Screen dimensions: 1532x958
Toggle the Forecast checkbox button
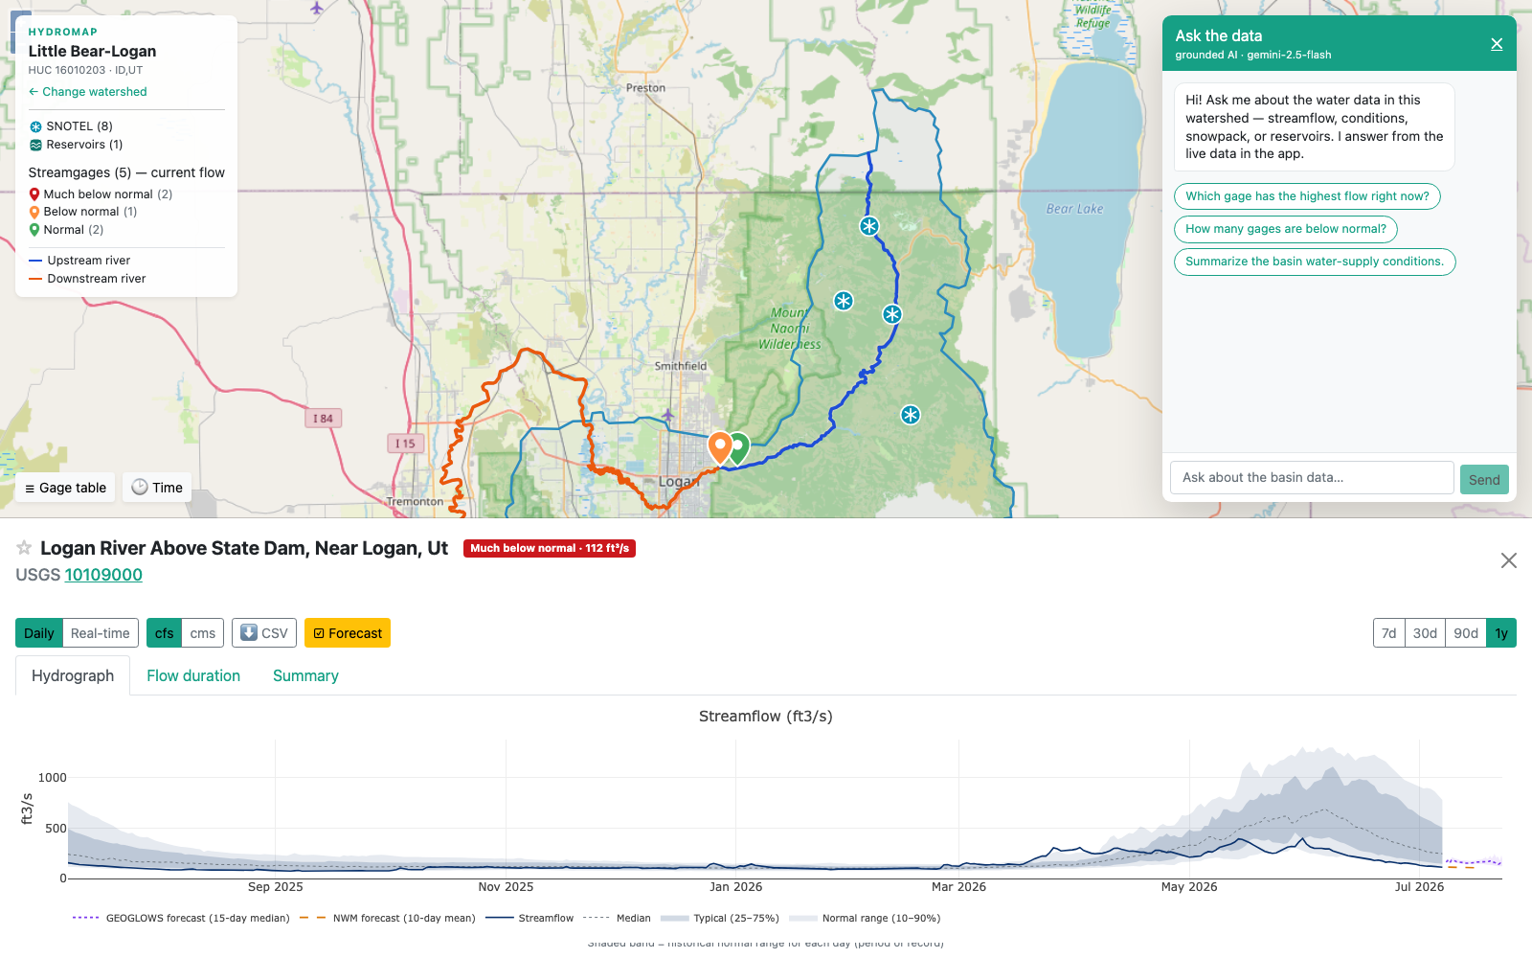[x=348, y=633]
